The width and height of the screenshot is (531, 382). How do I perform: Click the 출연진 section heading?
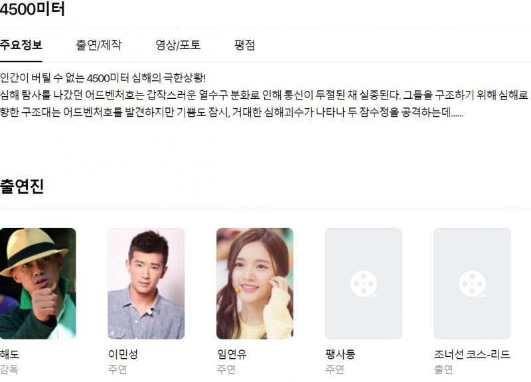click(x=22, y=186)
